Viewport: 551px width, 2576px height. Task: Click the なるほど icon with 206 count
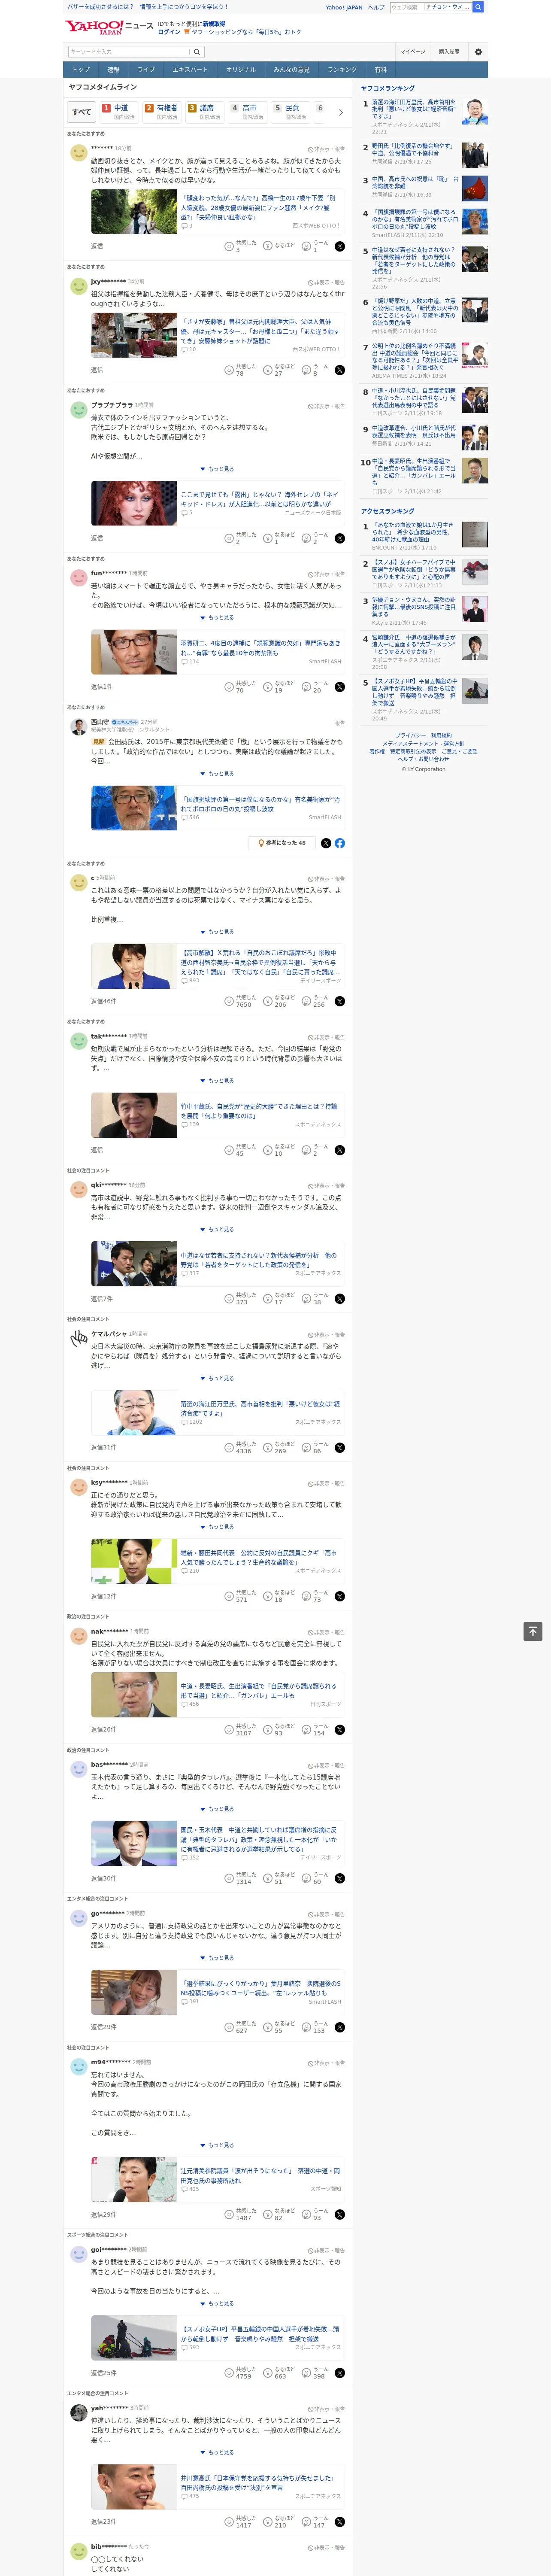point(268,1001)
